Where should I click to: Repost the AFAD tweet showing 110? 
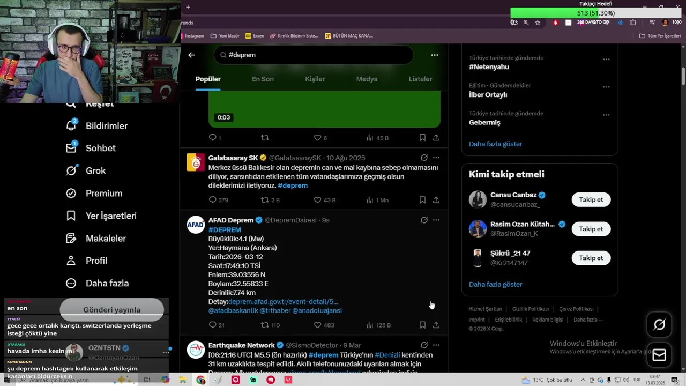pyautogui.click(x=270, y=325)
